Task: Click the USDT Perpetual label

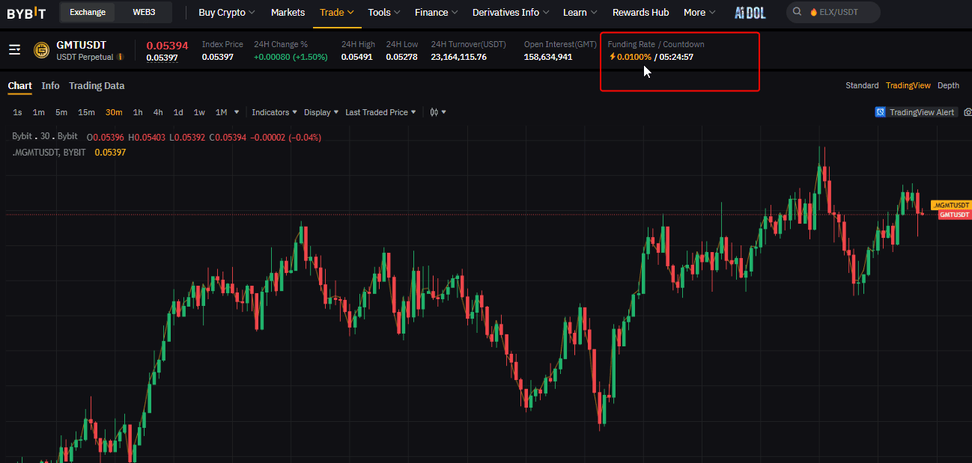Action: click(x=85, y=57)
